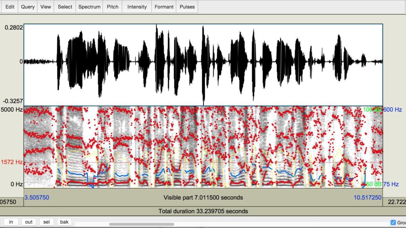Play the segment after the visible window ending 22.722
Image resolution: width=406 pixels, height=228 pixels.
pyautogui.click(x=394, y=201)
